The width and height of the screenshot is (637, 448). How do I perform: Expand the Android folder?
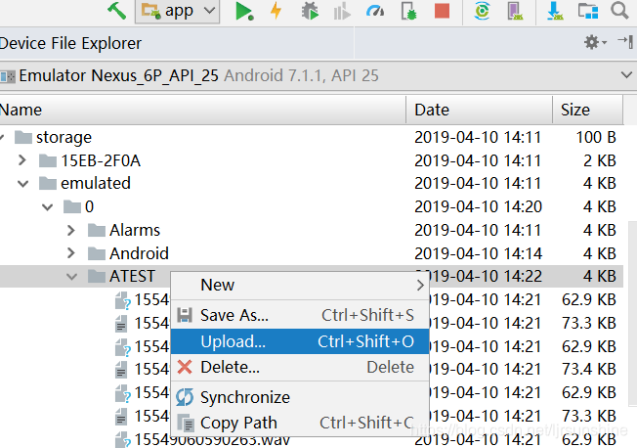click(x=71, y=253)
